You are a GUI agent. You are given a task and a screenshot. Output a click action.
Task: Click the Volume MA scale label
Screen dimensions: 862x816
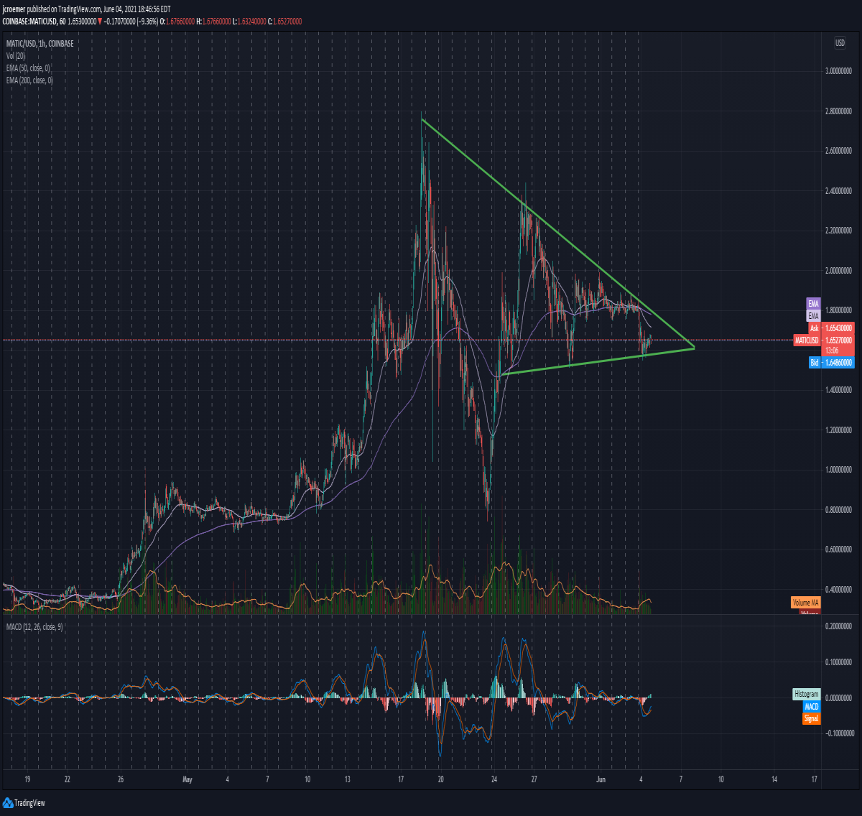[805, 602]
